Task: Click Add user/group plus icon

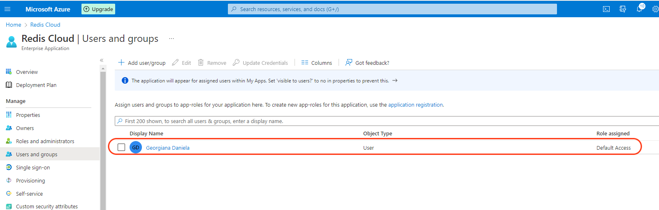Action: pos(121,63)
